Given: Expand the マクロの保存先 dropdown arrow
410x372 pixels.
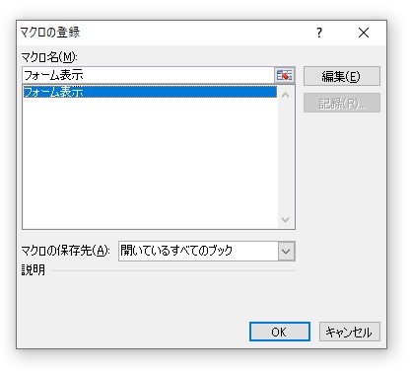Looking at the screenshot, I should coord(286,252).
